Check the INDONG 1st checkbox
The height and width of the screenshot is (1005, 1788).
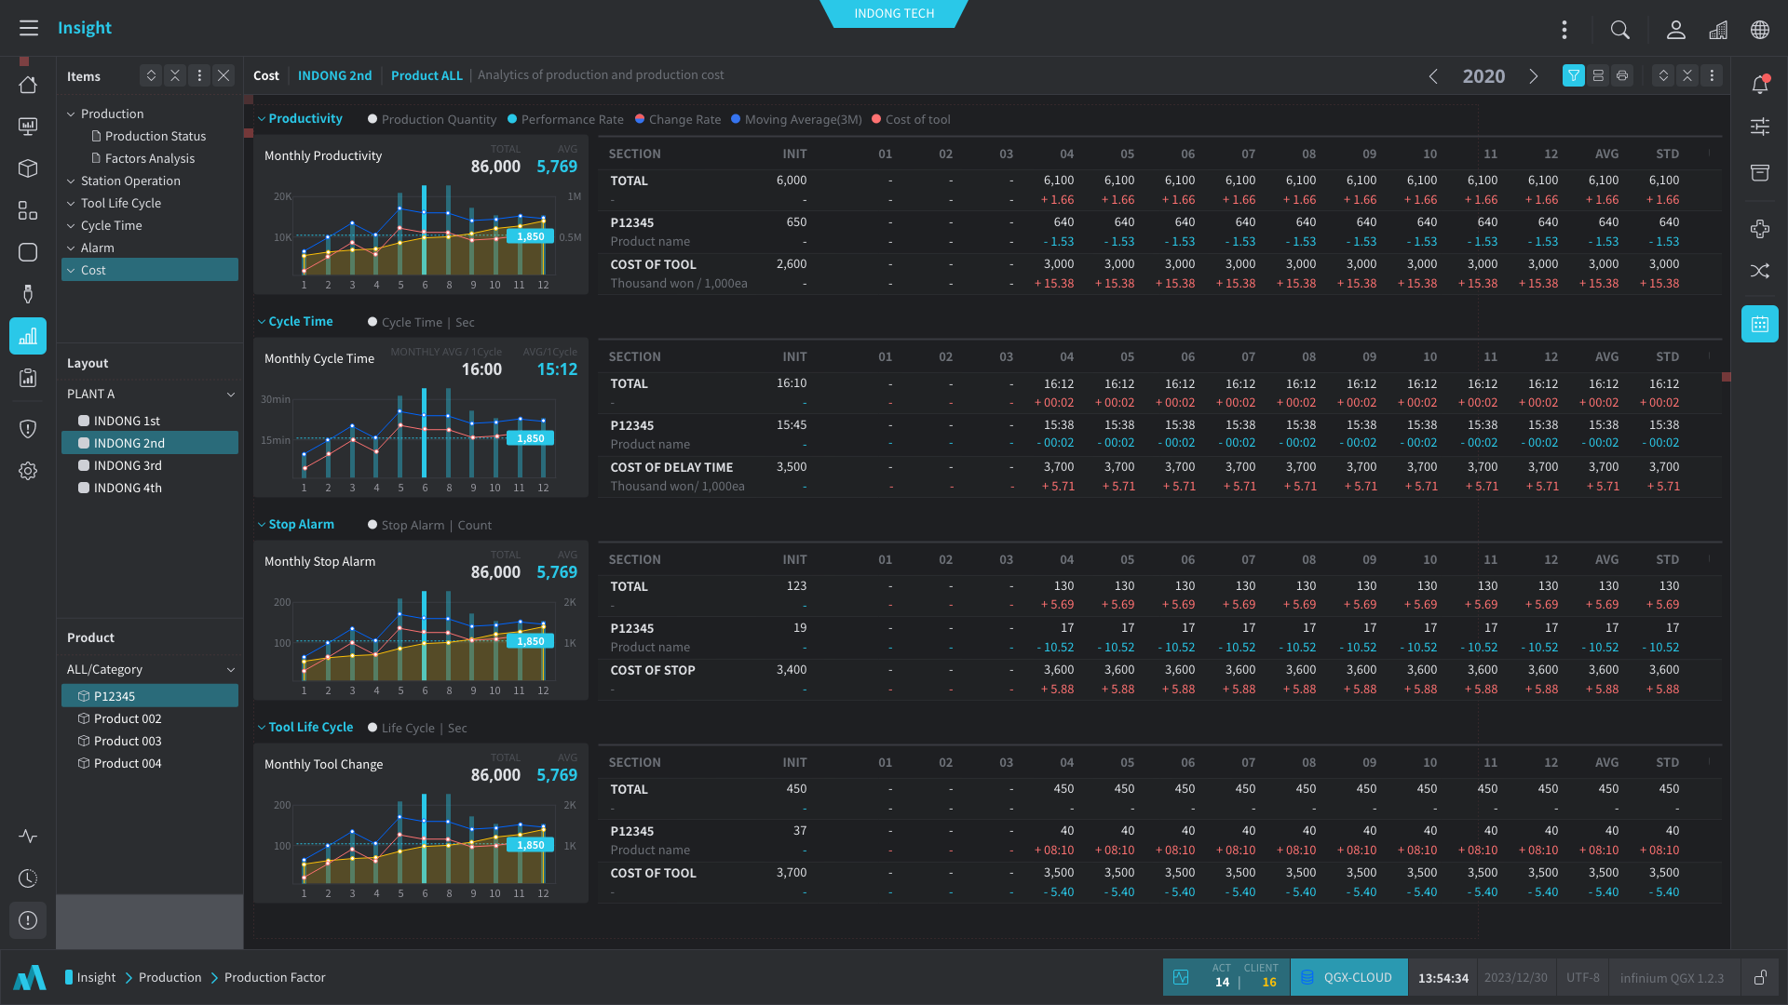point(84,421)
